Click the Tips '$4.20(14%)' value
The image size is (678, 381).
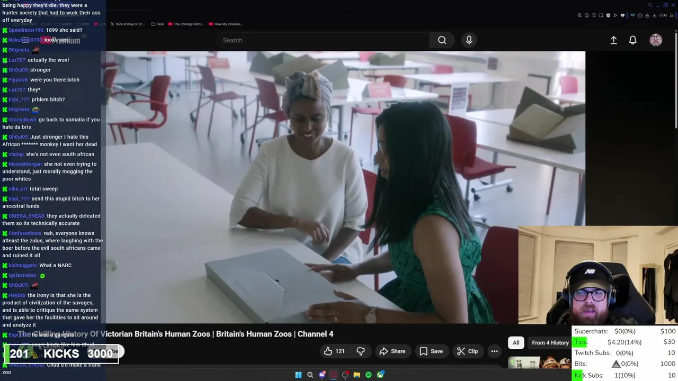[625, 342]
